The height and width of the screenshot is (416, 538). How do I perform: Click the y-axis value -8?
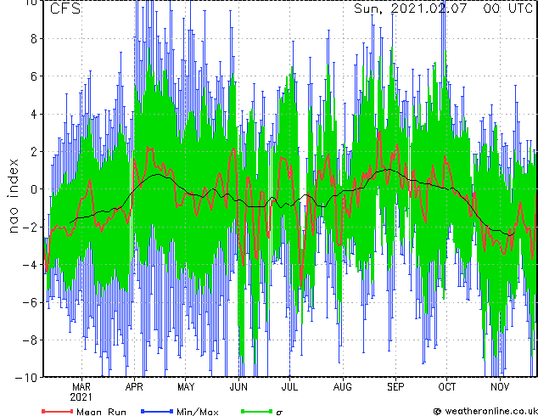click(30, 340)
